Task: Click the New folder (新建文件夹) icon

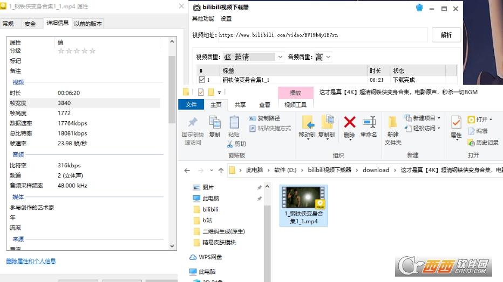Action: (x=392, y=122)
